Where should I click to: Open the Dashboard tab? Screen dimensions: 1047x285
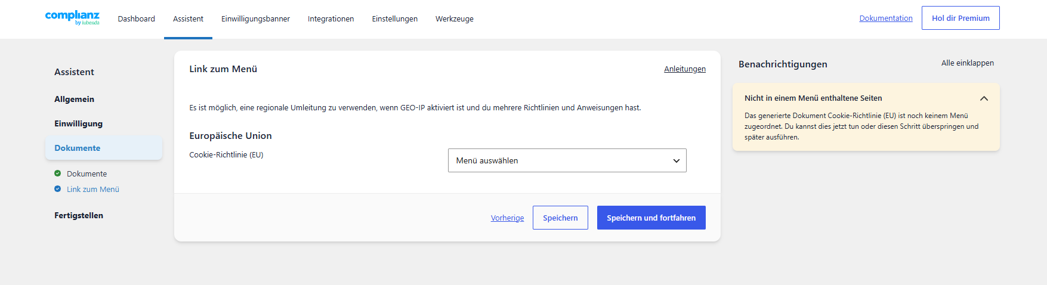(x=136, y=19)
